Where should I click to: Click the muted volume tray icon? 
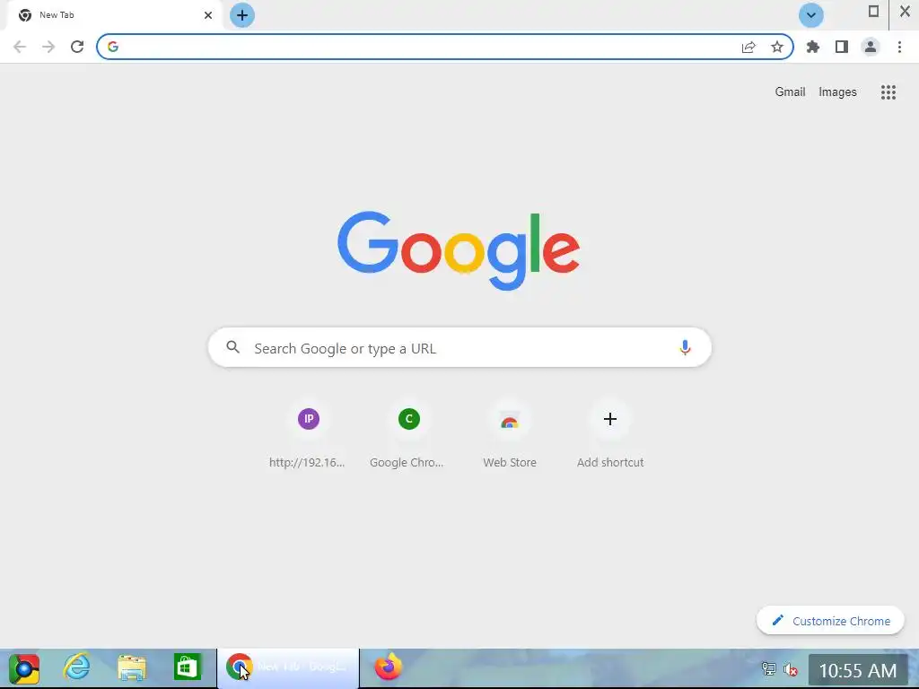(x=791, y=668)
